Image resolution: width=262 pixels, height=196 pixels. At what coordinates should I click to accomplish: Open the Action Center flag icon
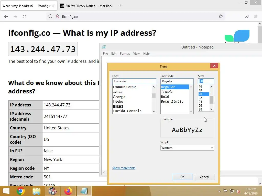point(225,191)
